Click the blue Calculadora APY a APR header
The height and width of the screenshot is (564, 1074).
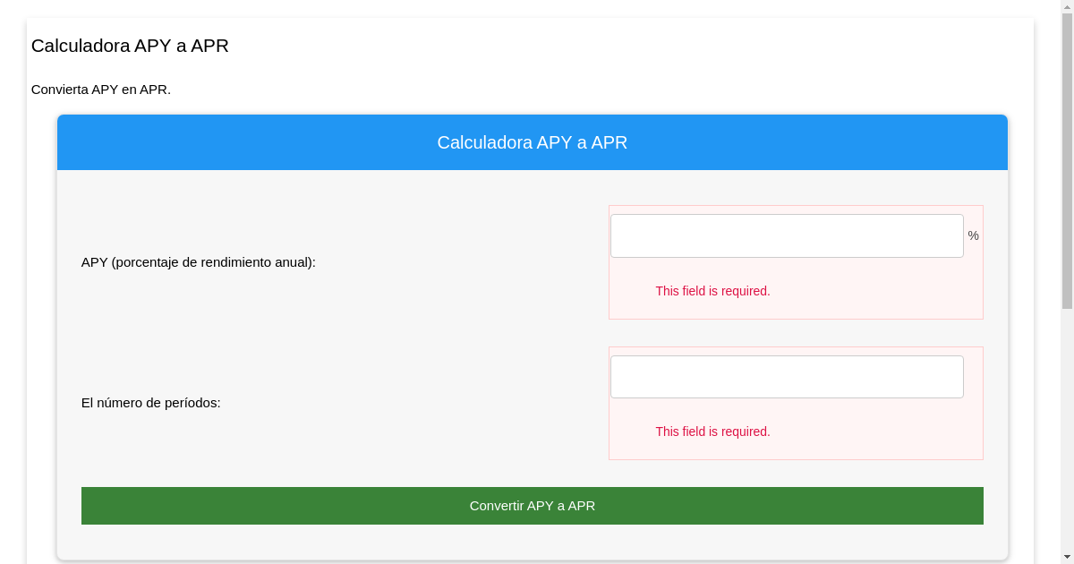(532, 142)
